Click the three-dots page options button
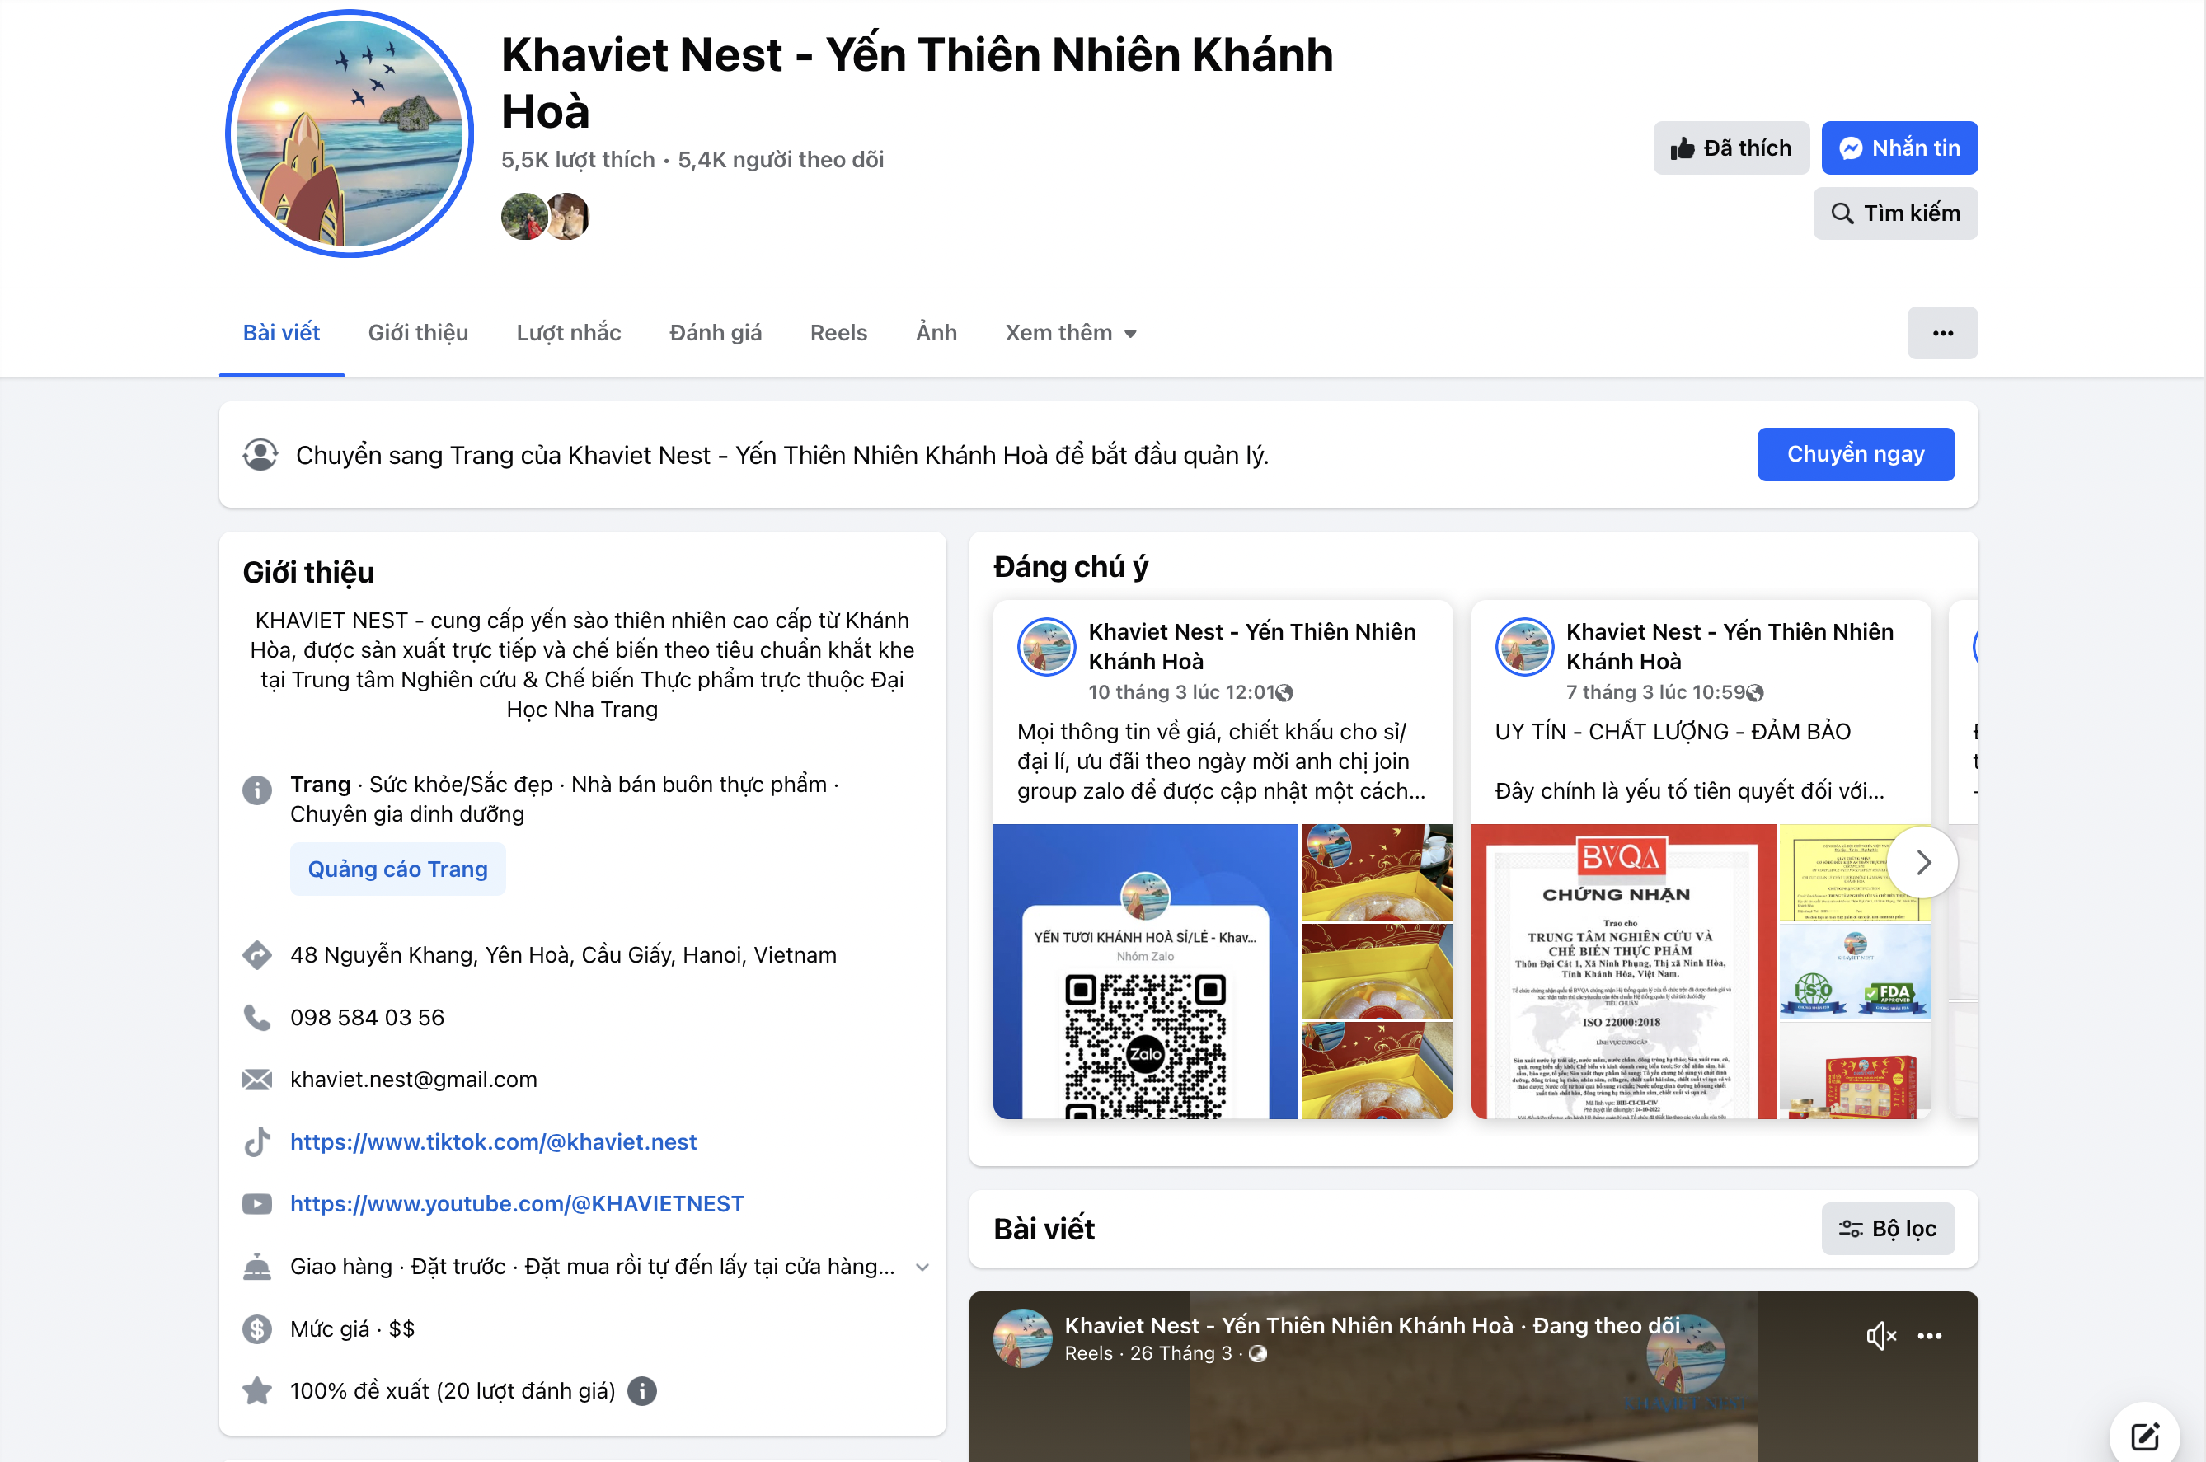 (x=1942, y=333)
